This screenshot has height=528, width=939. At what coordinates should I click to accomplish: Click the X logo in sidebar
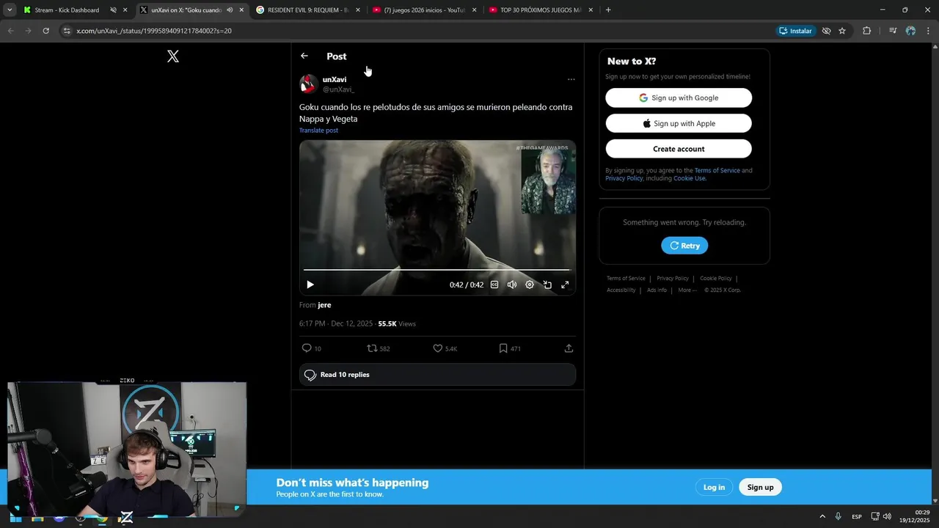[173, 56]
